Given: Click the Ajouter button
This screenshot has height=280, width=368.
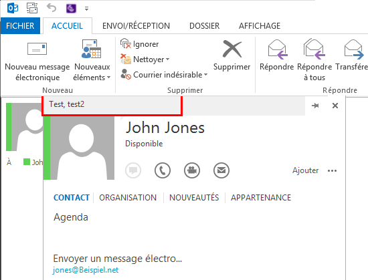Looking at the screenshot, I should pyautogui.click(x=305, y=170).
